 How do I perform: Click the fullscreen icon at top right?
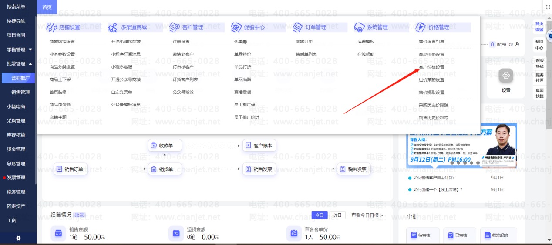coord(548,7)
